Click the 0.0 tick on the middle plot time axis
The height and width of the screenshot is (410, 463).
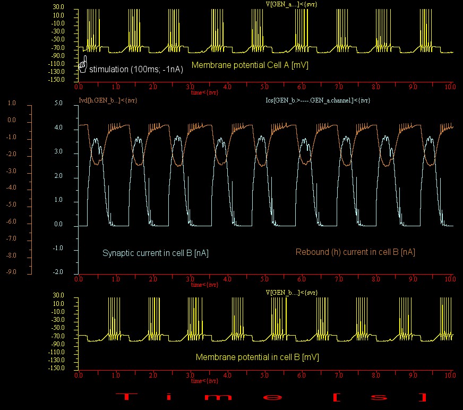pos(79,279)
